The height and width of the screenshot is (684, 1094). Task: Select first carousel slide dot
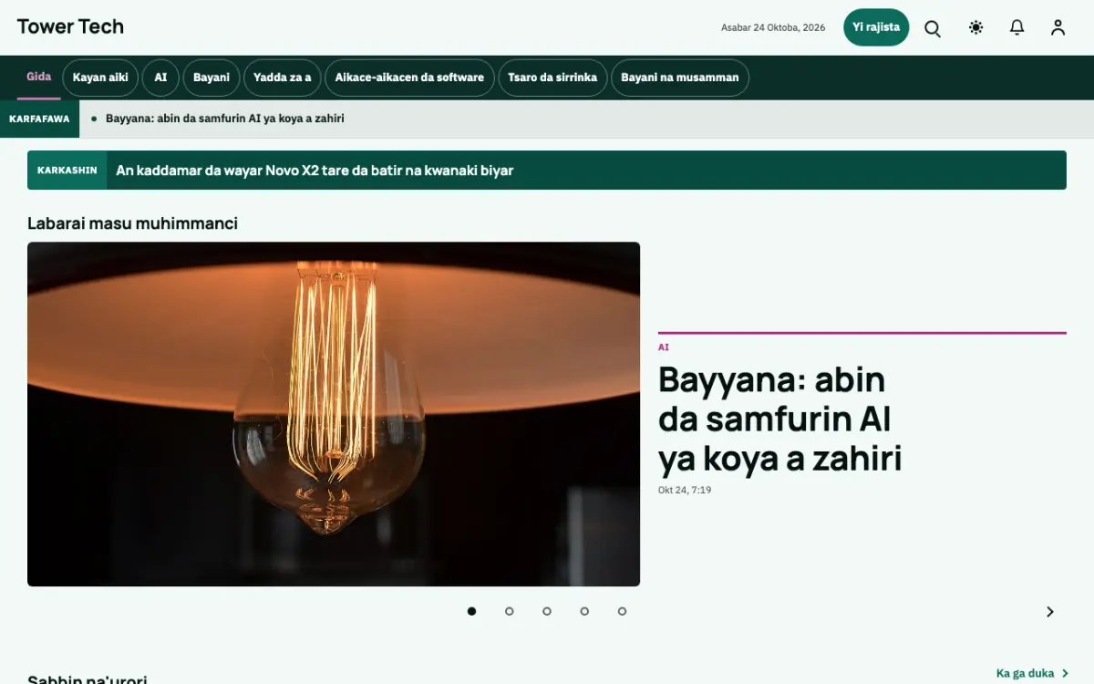pos(471,611)
